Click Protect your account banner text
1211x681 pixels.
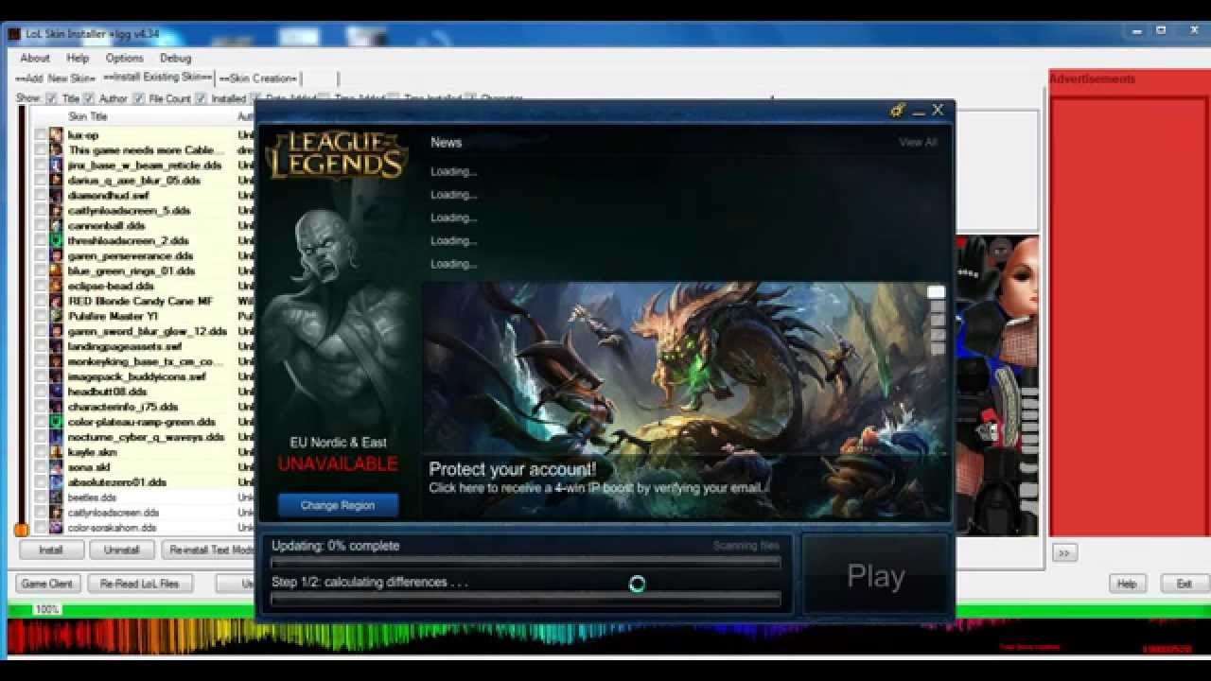[x=512, y=469]
